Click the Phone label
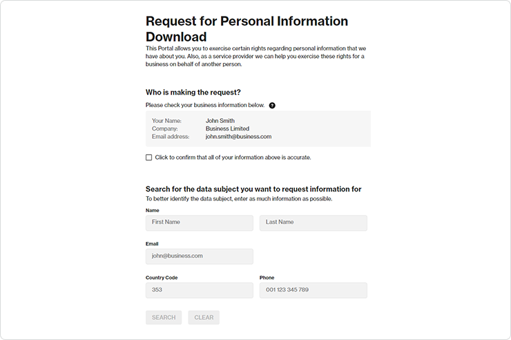 (267, 278)
